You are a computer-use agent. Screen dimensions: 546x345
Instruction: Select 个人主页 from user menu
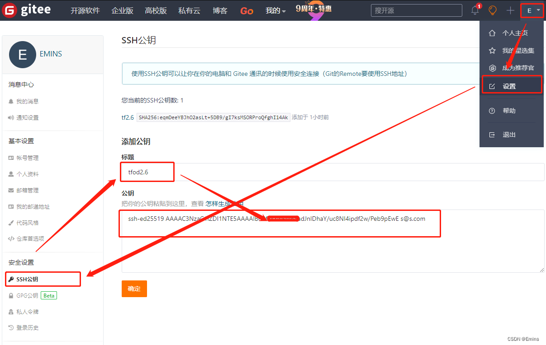(512, 33)
